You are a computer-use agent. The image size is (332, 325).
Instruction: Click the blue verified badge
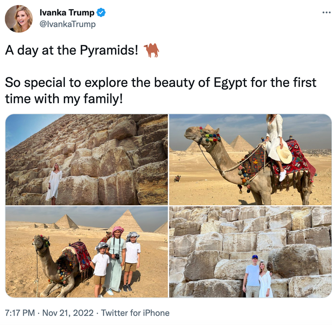101,13
